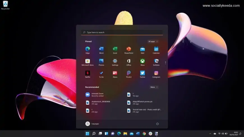Open the pinned Photos app

pos(101,62)
